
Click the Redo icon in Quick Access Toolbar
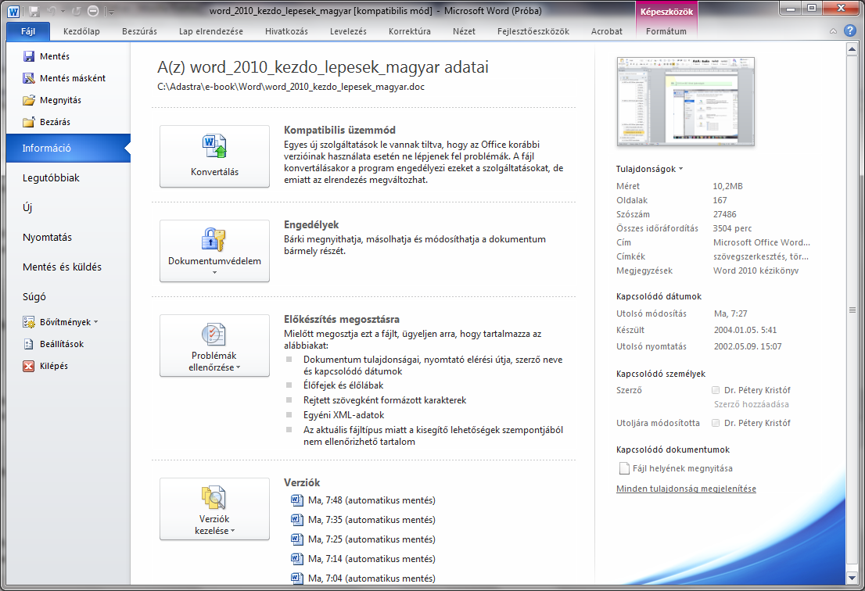[77, 11]
